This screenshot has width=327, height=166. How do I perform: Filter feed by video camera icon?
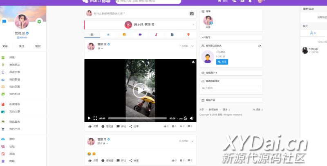click(x=140, y=34)
